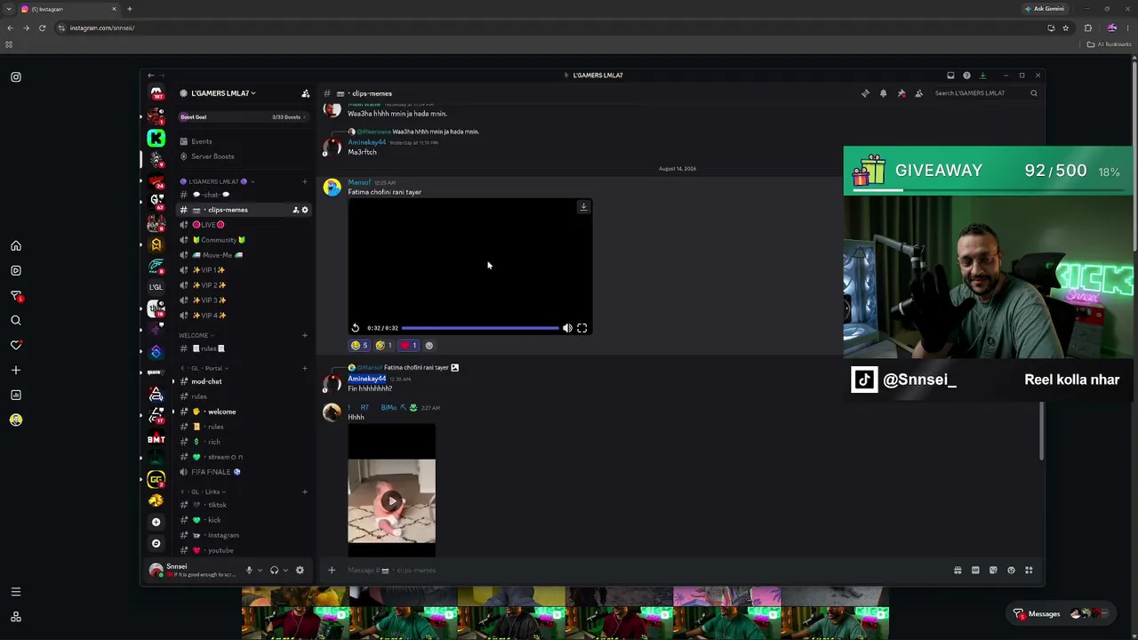Replay the finished video
1138x640 pixels.
tap(356, 328)
